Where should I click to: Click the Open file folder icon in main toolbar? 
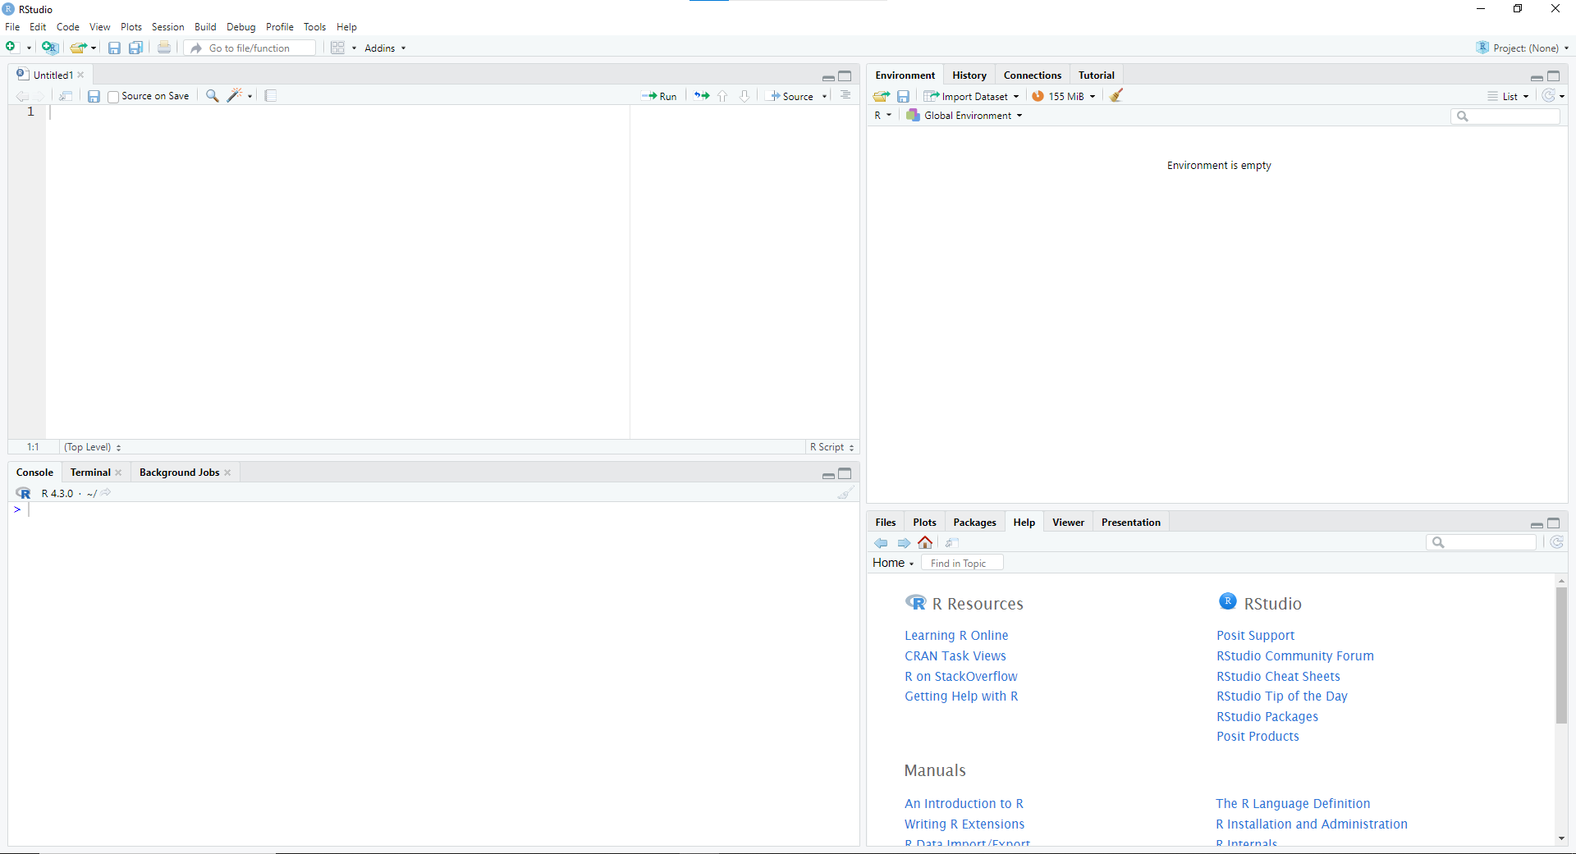(78, 48)
